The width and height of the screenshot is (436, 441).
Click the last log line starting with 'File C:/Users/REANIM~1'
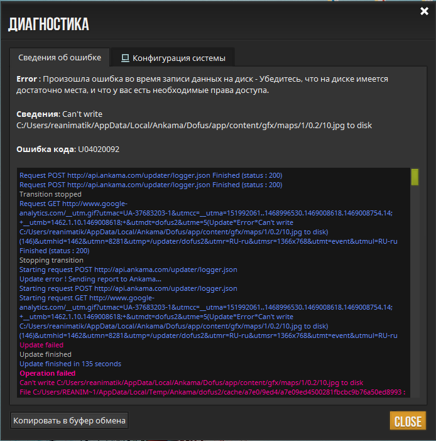coord(212,392)
